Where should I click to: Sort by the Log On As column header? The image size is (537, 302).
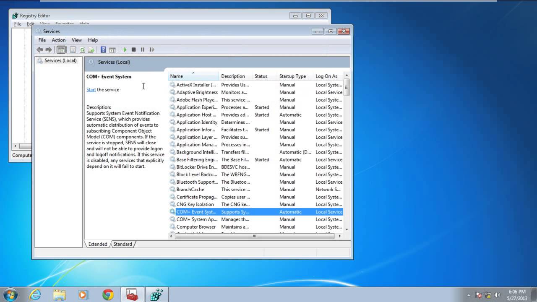(x=328, y=76)
